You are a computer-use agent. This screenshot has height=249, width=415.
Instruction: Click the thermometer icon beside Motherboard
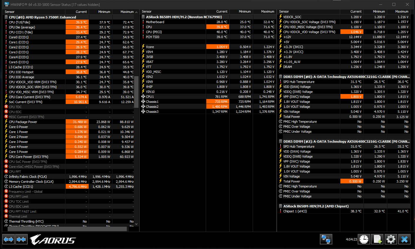tap(143, 22)
